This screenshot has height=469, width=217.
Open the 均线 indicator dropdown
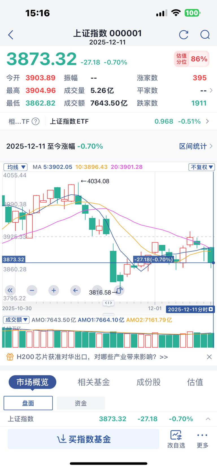(x=16, y=167)
